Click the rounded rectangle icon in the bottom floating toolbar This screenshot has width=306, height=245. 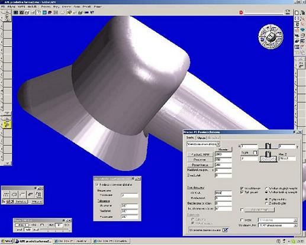tap(42, 225)
